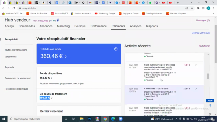Click the browser back arrow
This screenshot has height=122, width=217.
coord(3,8)
